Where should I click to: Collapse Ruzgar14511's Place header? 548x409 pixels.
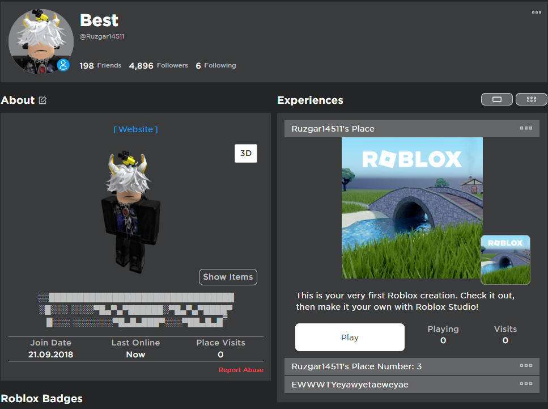[x=411, y=129]
